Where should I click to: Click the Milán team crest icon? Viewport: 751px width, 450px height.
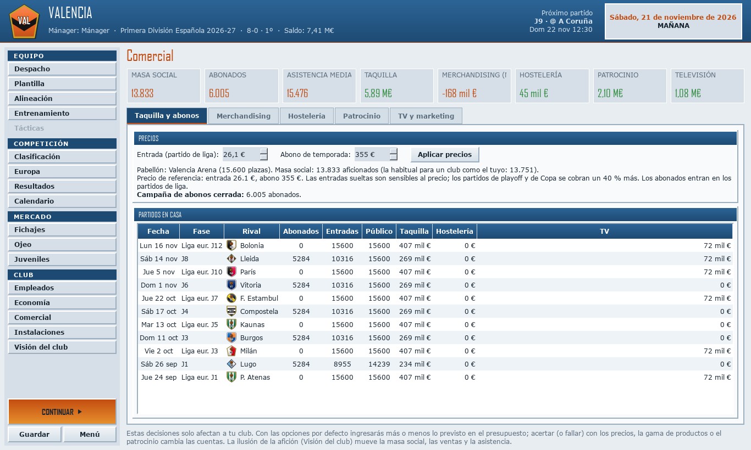click(x=231, y=351)
